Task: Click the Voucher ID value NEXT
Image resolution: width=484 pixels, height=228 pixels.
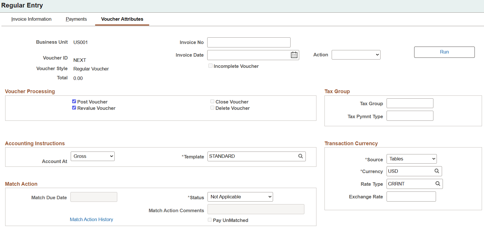Action: click(x=80, y=60)
